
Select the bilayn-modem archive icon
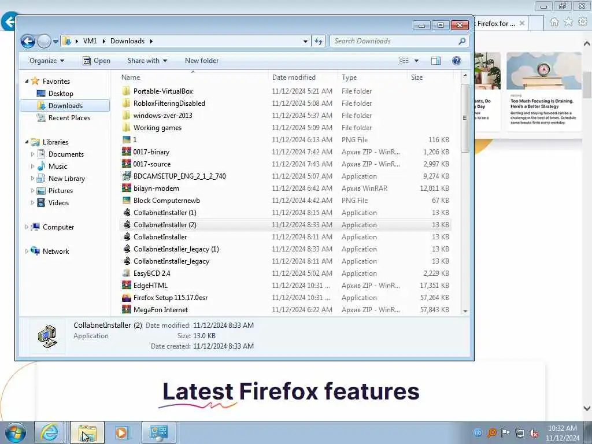click(x=127, y=188)
